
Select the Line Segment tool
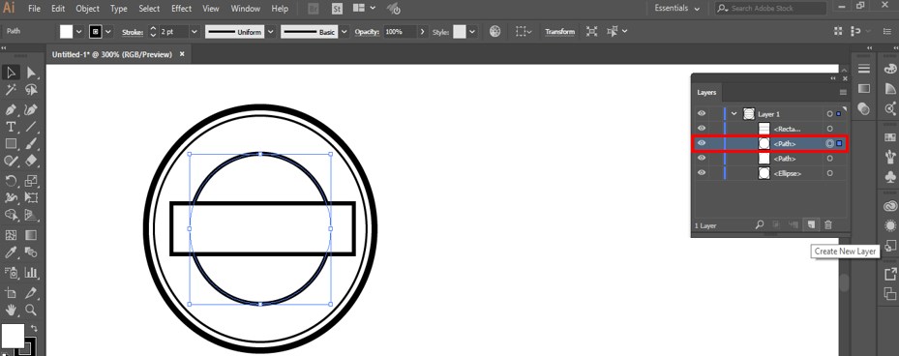point(31,127)
